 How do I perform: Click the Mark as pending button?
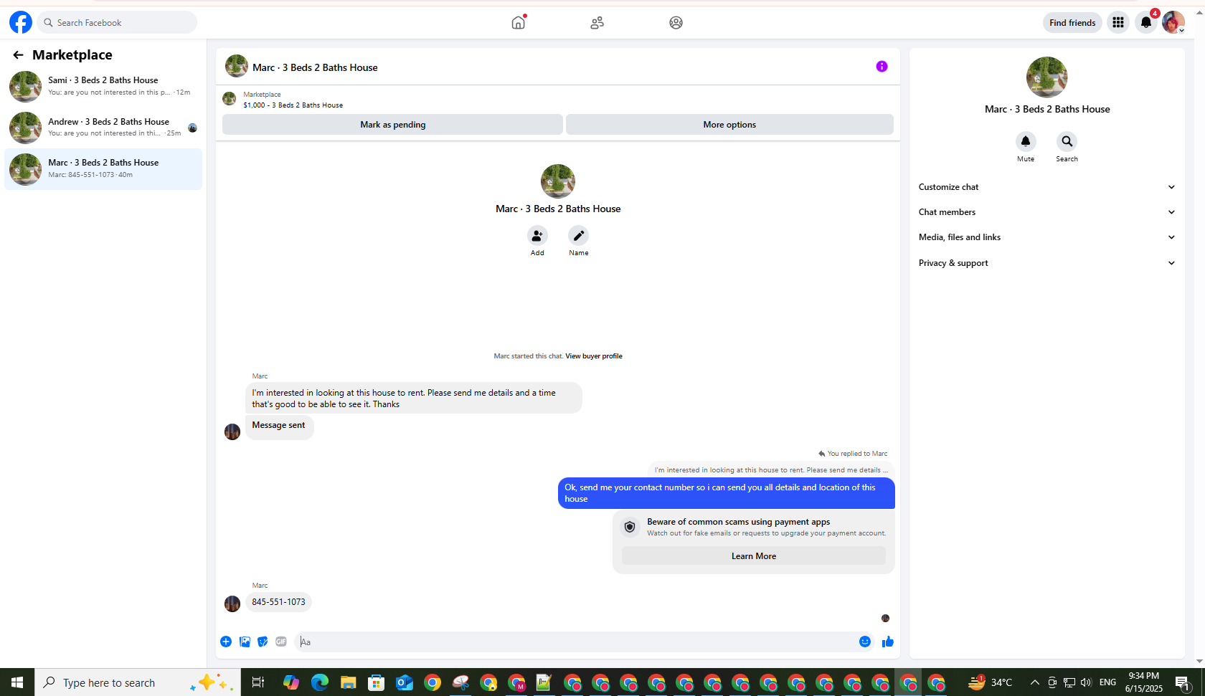tap(392, 125)
